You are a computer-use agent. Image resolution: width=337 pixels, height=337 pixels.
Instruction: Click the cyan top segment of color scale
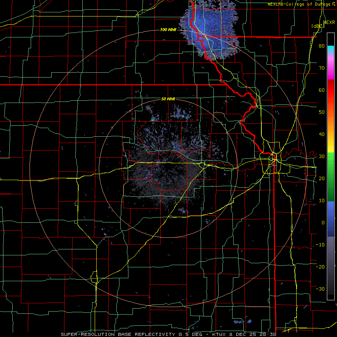[x=331, y=49]
